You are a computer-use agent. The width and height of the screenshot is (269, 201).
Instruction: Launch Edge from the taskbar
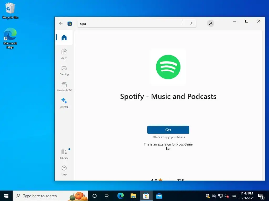tap(120, 196)
